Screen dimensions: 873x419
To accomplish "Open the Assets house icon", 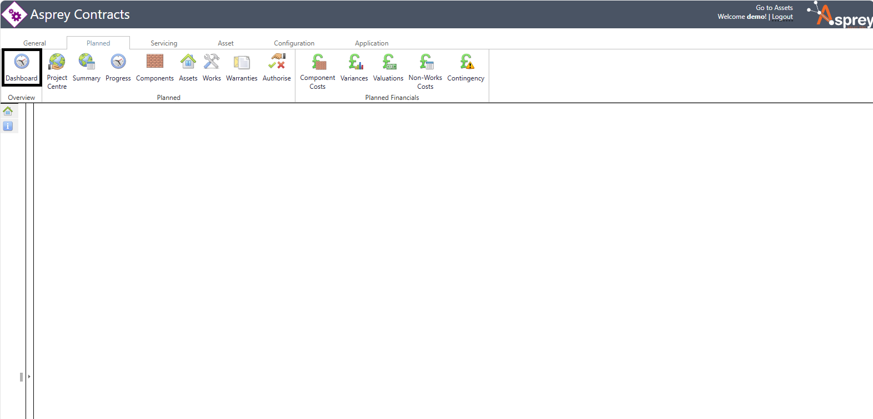I will point(188,62).
